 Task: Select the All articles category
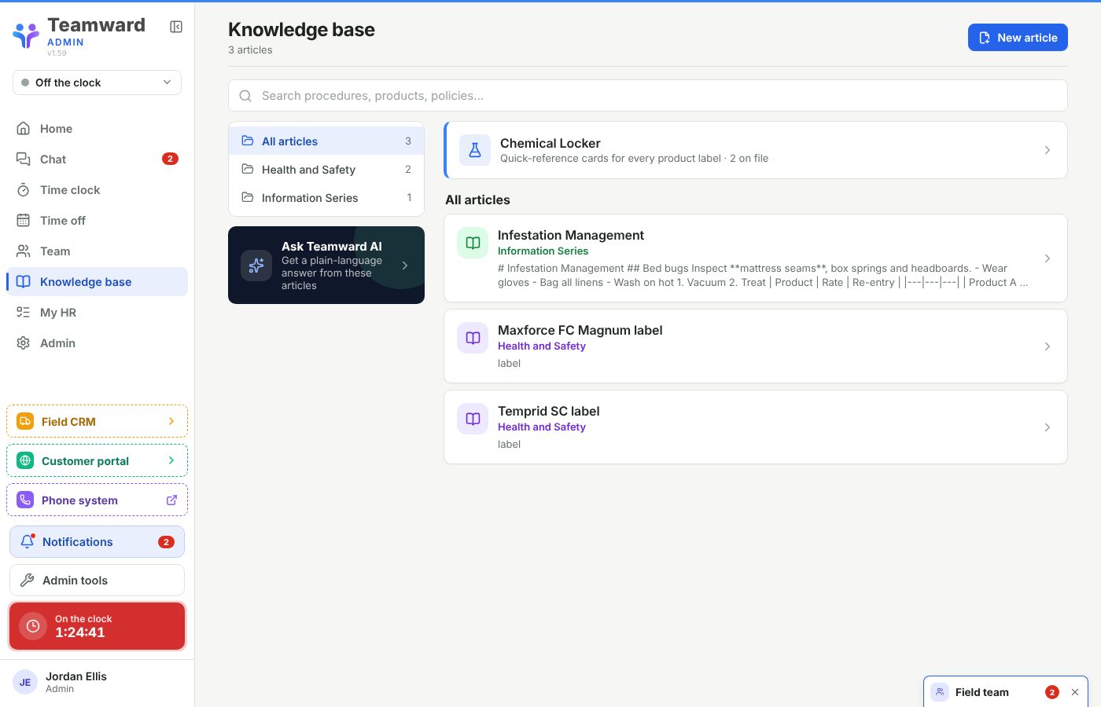326,141
